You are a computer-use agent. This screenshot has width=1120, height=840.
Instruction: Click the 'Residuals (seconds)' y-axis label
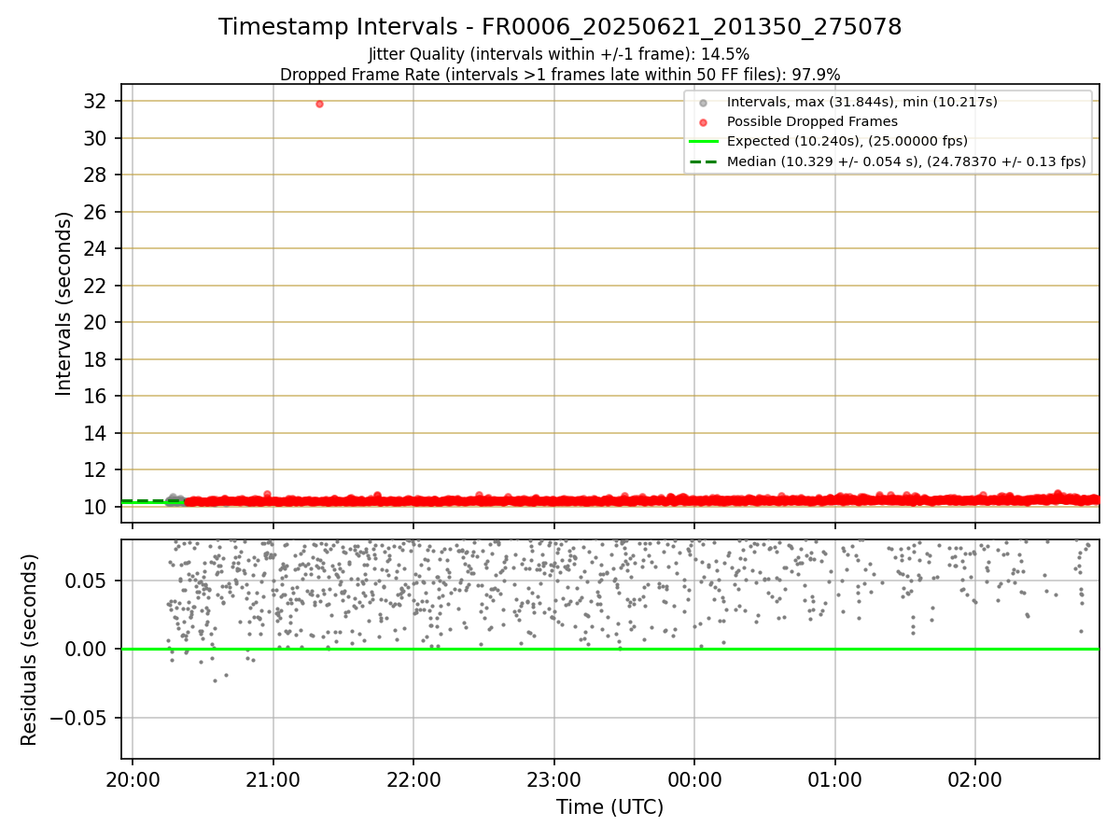(30, 650)
